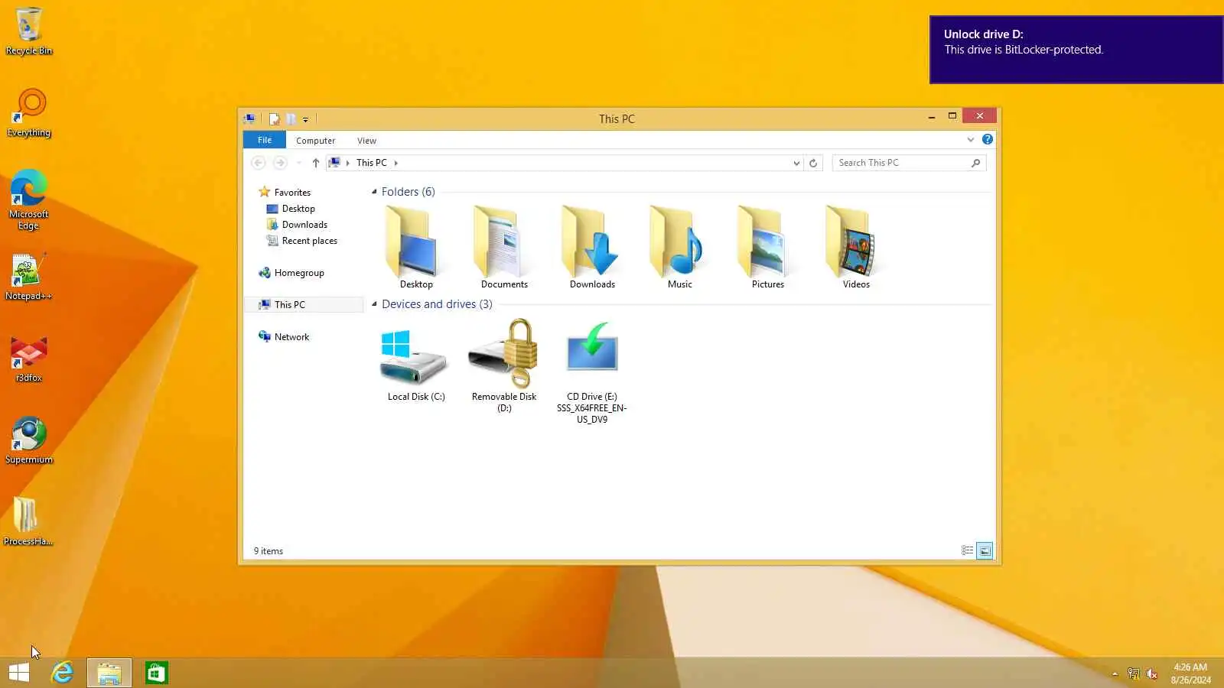This screenshot has height=688, width=1224.
Task: Click the muted volume tray icon
Action: click(1152, 673)
